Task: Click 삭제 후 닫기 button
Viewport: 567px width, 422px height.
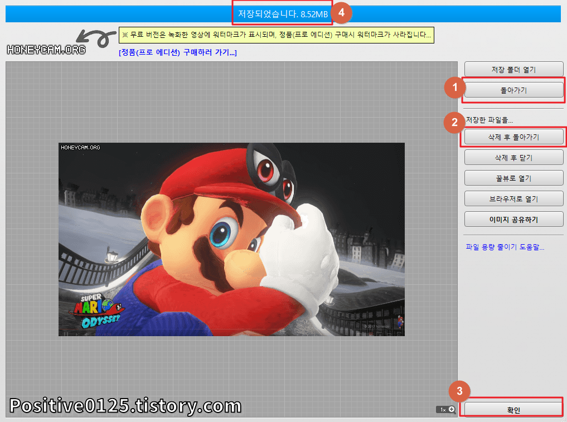Action: tap(513, 157)
